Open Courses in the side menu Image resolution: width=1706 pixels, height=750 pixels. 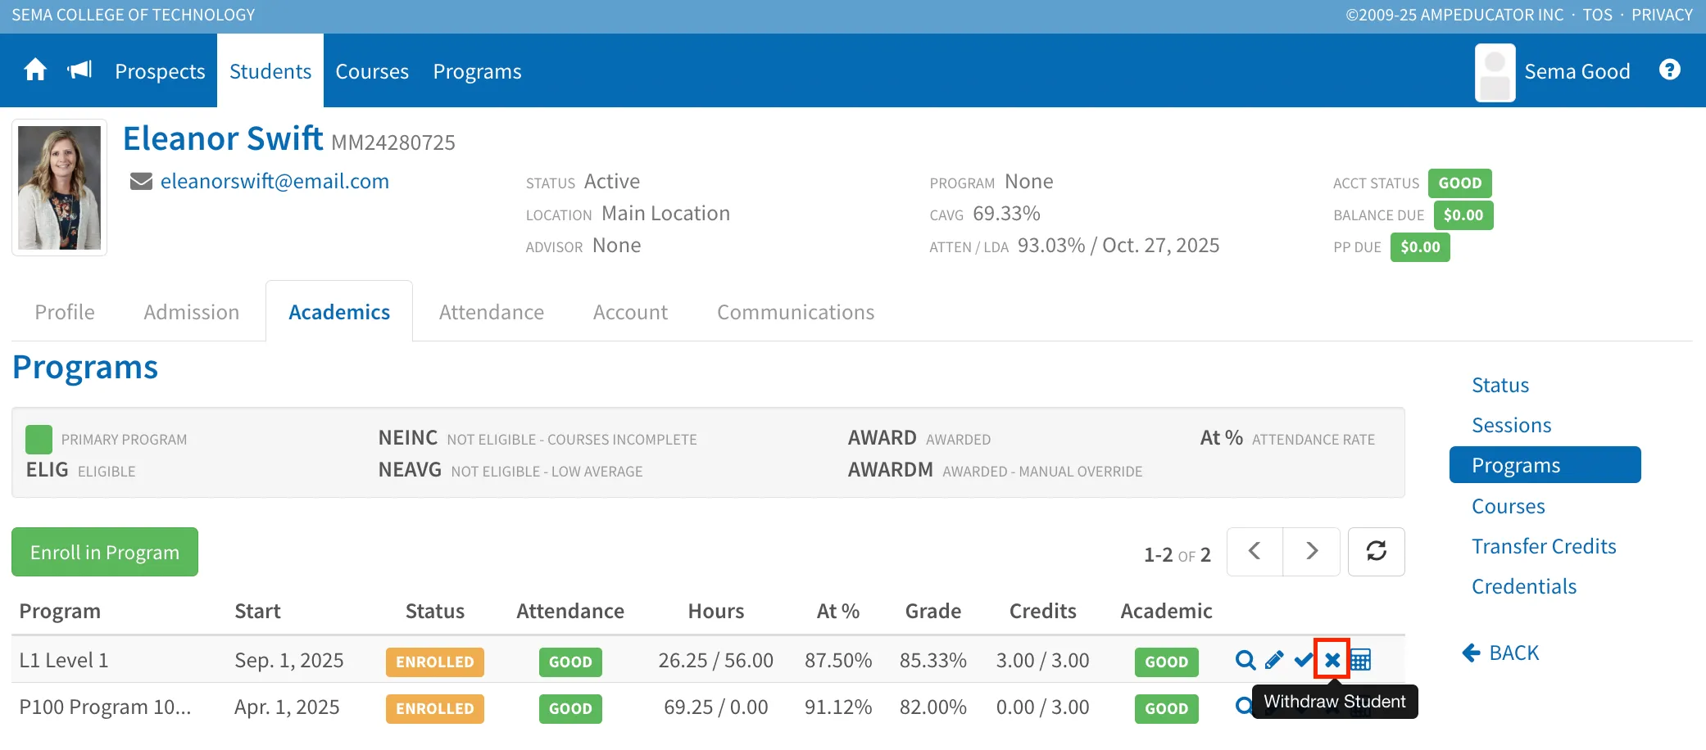[x=1509, y=506]
